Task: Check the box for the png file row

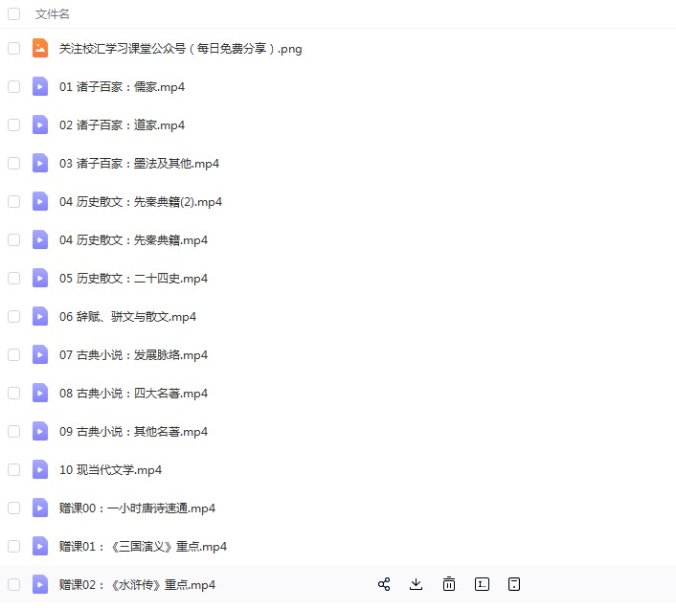Action: coord(13,48)
